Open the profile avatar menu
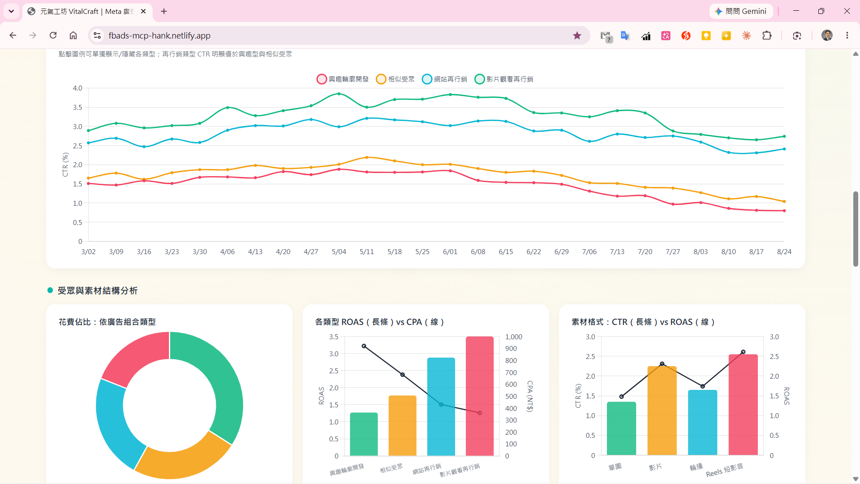Viewport: 860px width, 484px height. 827,35
